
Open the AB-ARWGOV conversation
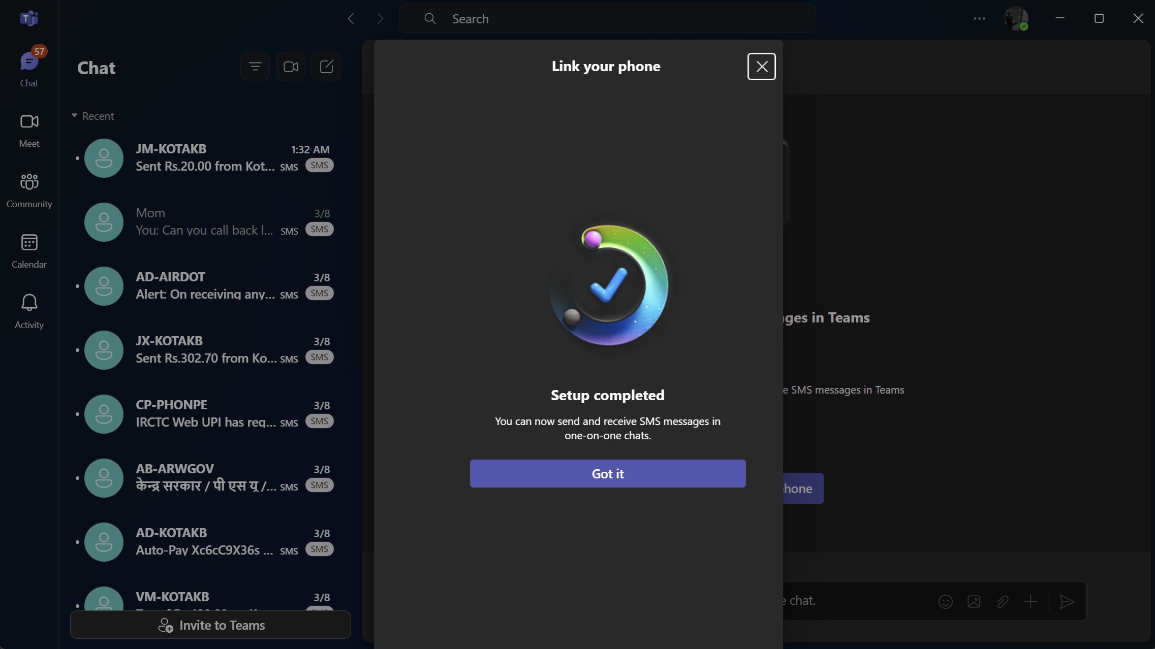(209, 478)
